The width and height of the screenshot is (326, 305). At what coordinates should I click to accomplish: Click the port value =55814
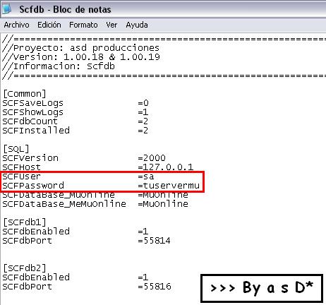(155, 241)
